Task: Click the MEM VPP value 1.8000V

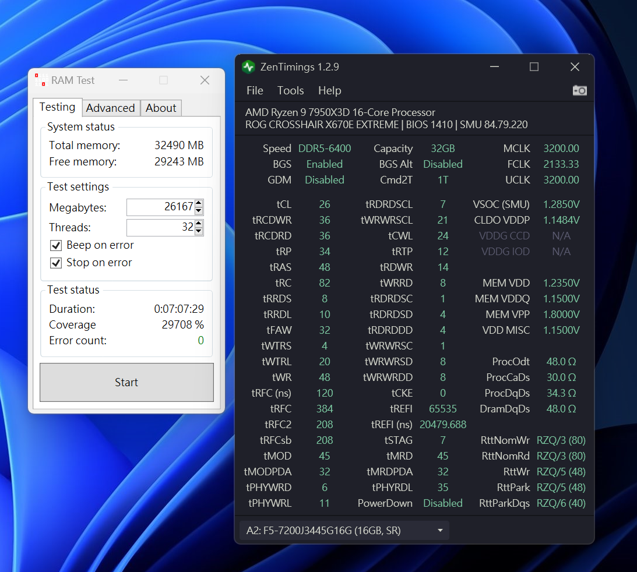Action: pyautogui.click(x=561, y=315)
